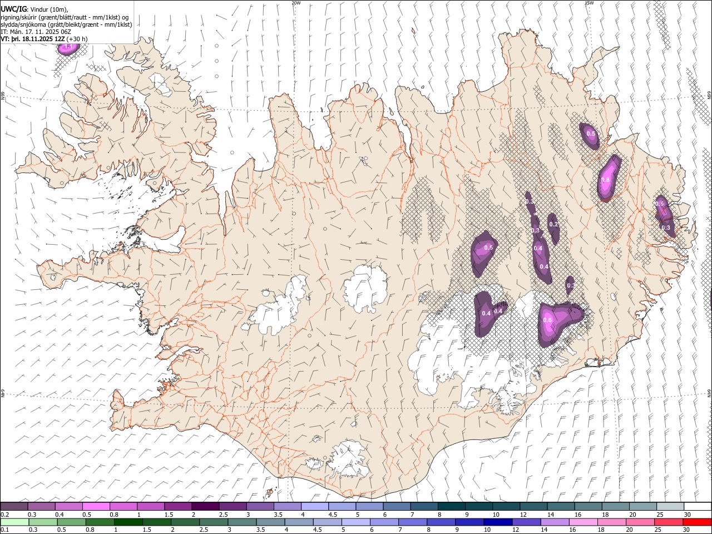712x534 pixels.
Task: Click the '2.5' label on the purple snow scale
Action: 223,515
